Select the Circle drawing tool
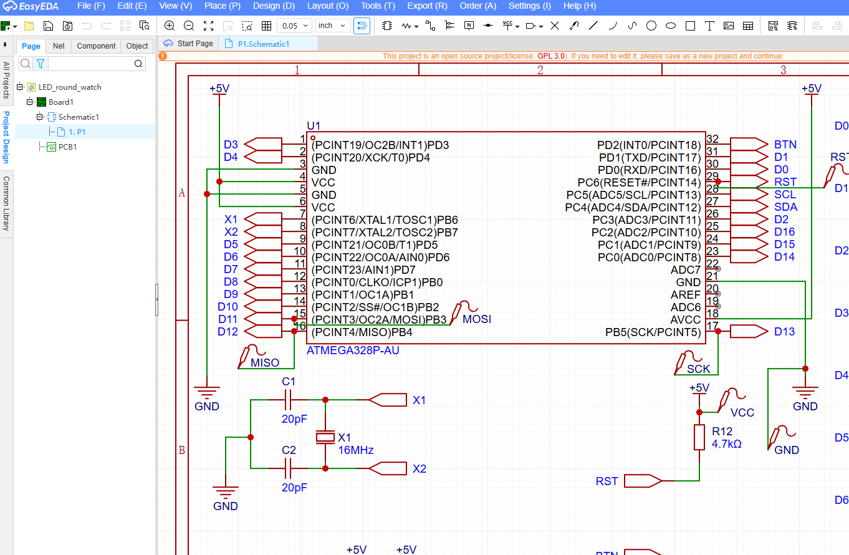Image resolution: width=849 pixels, height=555 pixels. [651, 26]
